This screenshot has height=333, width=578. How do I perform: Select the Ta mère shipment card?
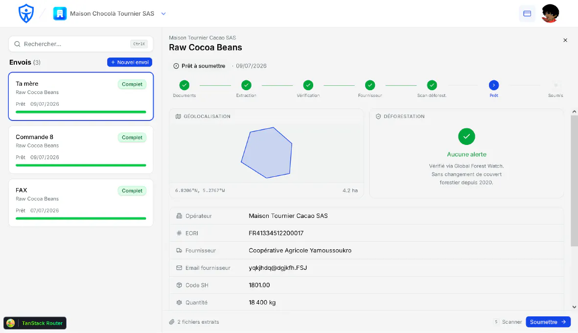pyautogui.click(x=81, y=96)
